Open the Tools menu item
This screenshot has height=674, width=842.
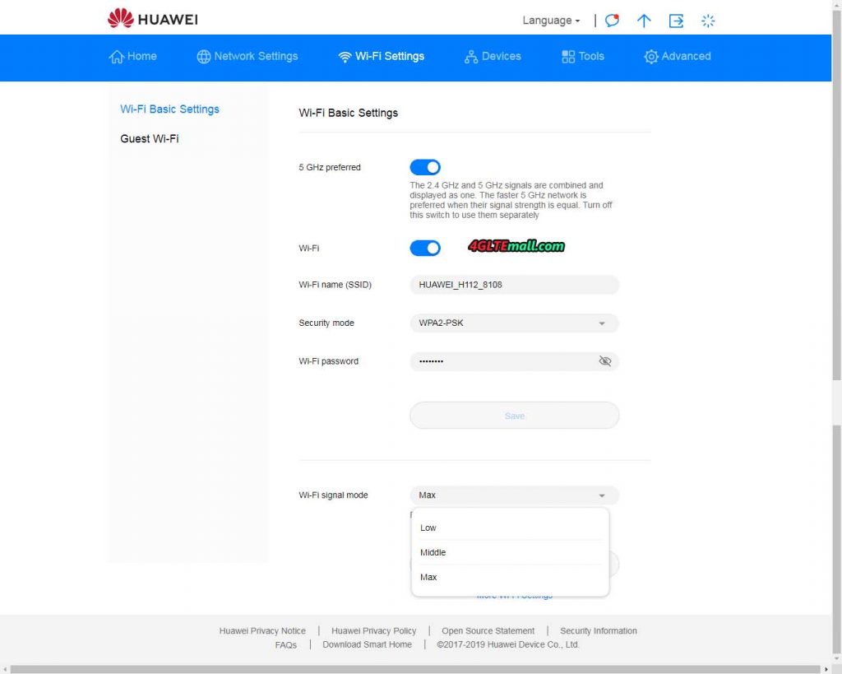click(x=583, y=56)
